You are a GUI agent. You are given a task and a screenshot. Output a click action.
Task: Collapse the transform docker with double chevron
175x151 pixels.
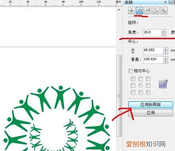[x=165, y=2]
